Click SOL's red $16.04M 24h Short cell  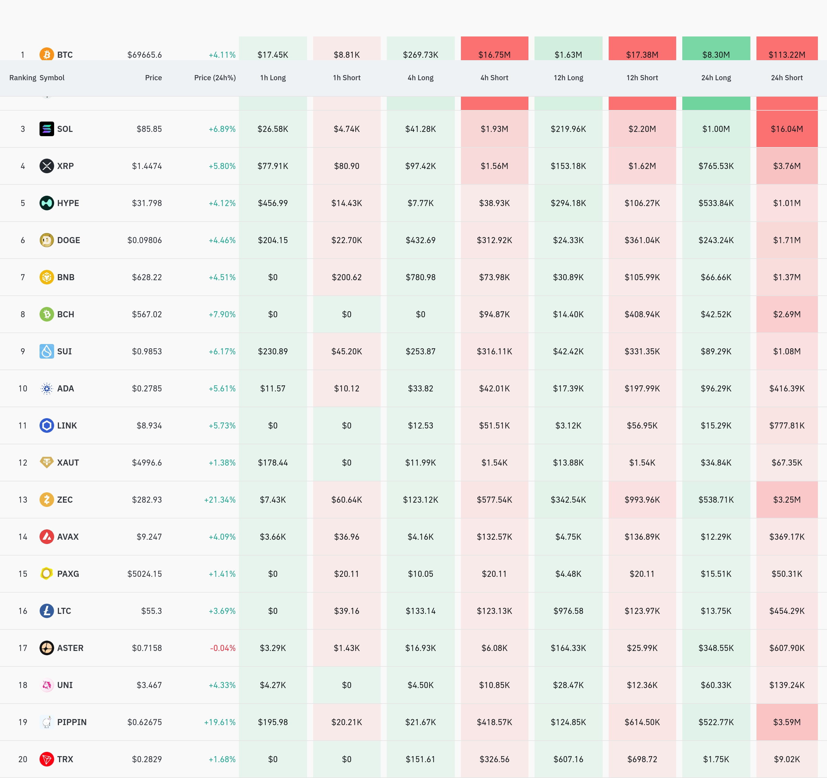click(x=786, y=129)
